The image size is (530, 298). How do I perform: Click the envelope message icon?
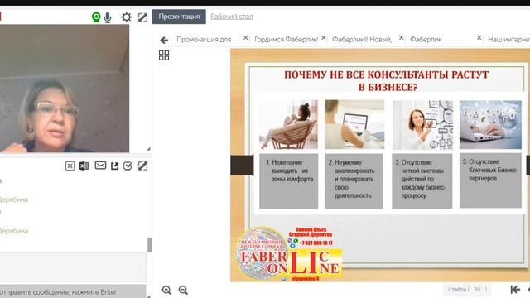click(x=100, y=166)
